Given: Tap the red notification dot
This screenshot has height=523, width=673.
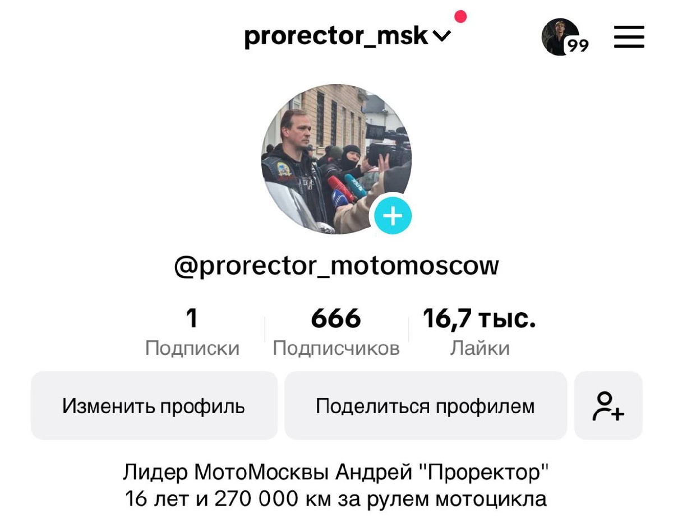Looking at the screenshot, I should (460, 16).
